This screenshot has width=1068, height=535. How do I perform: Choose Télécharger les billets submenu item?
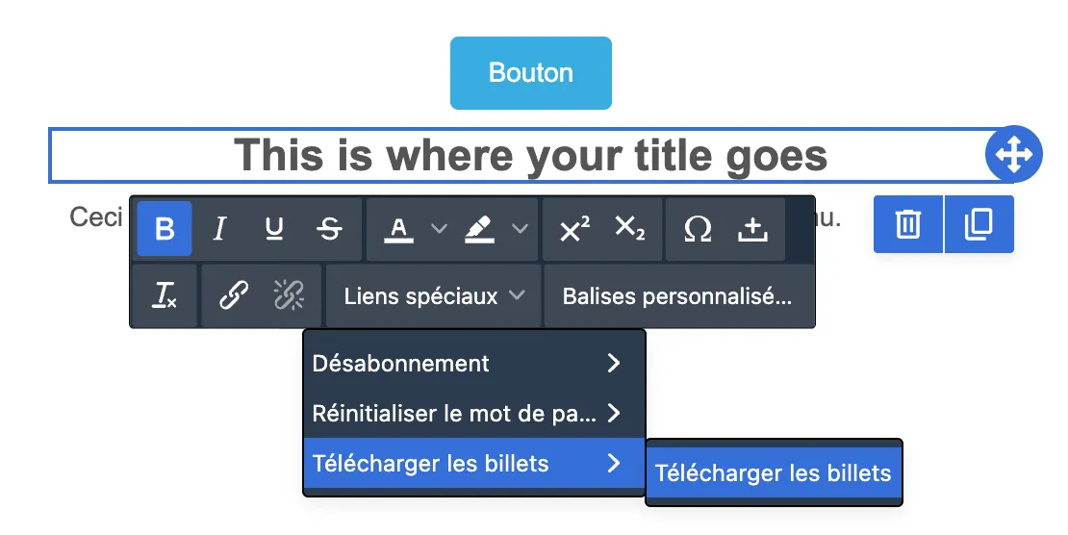click(x=774, y=473)
